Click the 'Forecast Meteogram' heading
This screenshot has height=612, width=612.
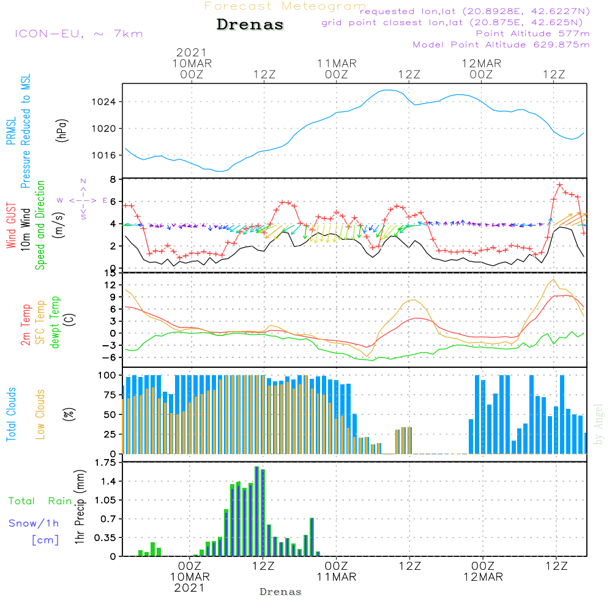click(285, 6)
